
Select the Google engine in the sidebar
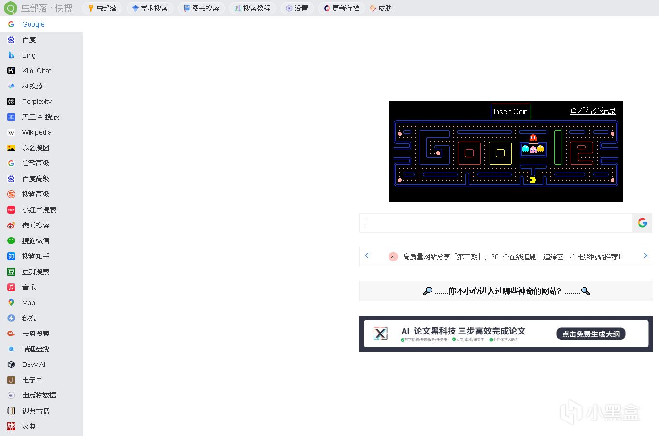tap(41, 24)
